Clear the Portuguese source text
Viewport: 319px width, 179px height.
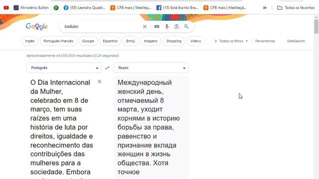pos(100,82)
